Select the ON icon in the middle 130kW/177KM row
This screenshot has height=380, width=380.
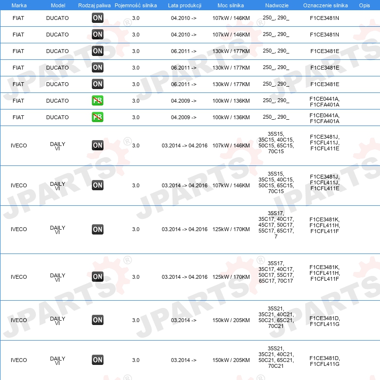97,67
